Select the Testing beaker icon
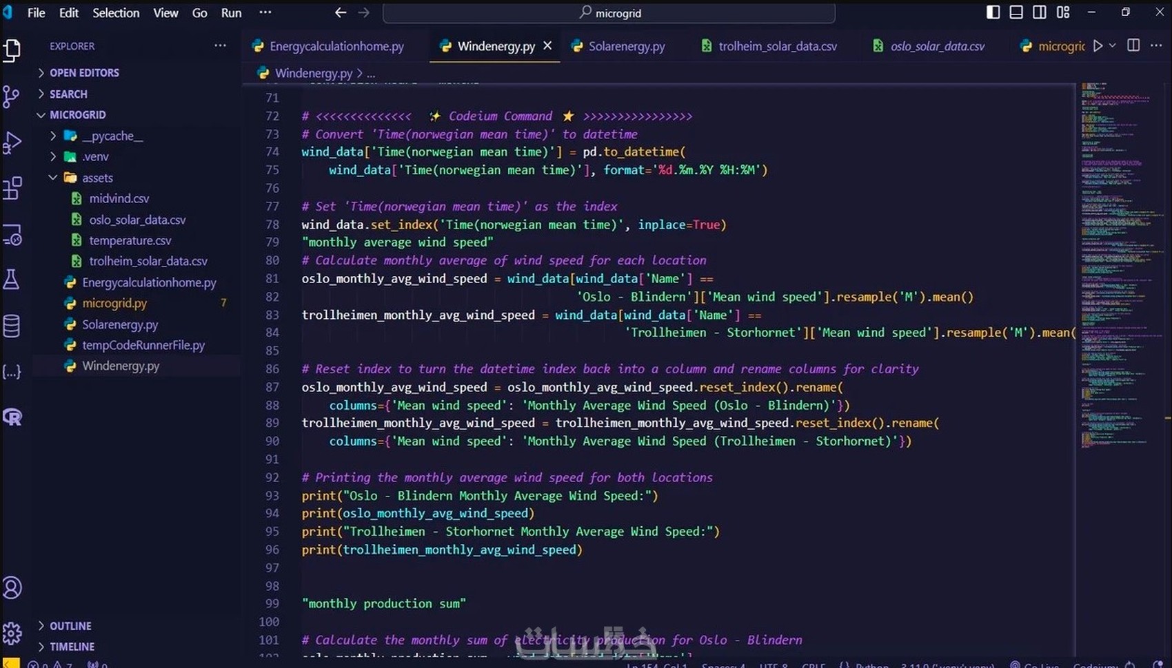Viewport: 1172px width, 668px height. point(12,280)
